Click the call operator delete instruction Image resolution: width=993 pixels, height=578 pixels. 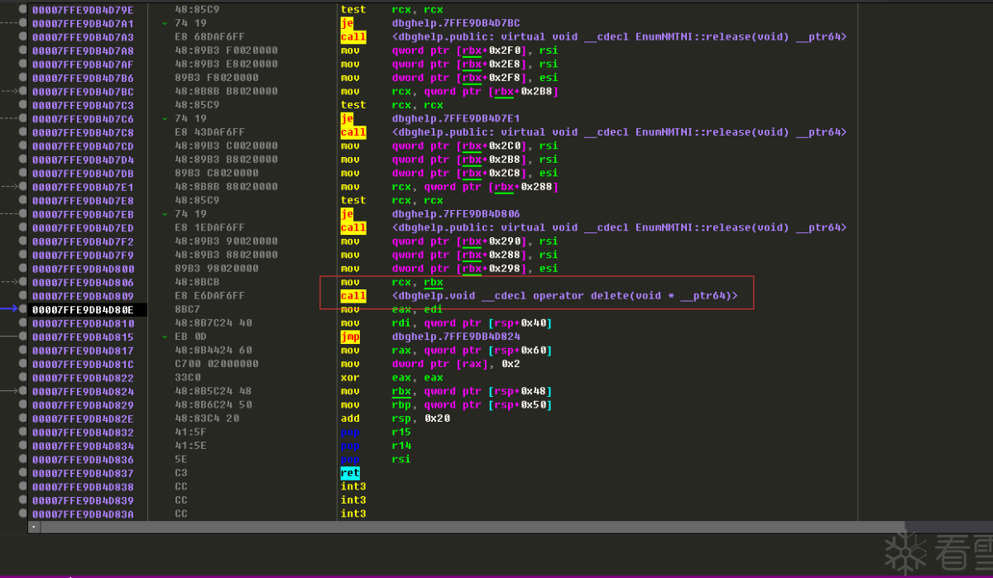click(539, 295)
